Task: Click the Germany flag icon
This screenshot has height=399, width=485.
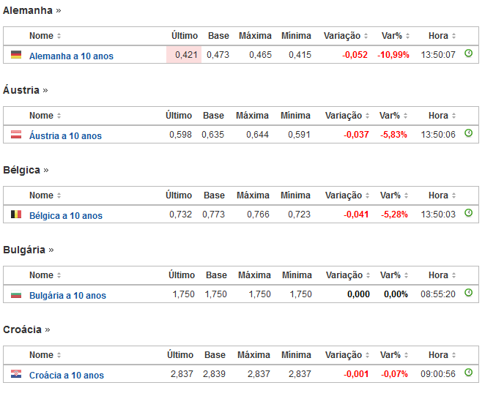Action: click(16, 55)
